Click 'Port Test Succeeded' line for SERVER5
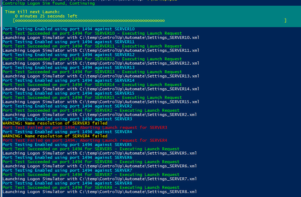The height and width of the screenshot is (197, 301). click(x=91, y=149)
